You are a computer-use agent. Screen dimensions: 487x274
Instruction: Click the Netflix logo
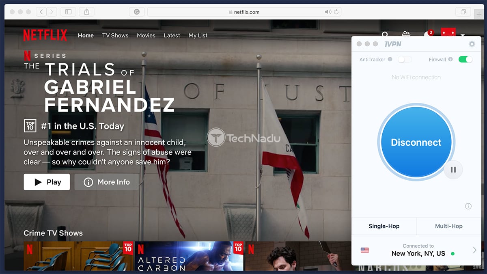pyautogui.click(x=45, y=35)
